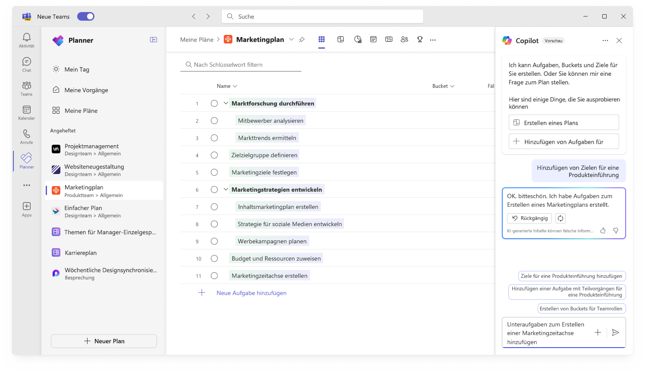Open the Einfacher Plan entry
The width and height of the screenshot is (645, 373).
pos(104,211)
